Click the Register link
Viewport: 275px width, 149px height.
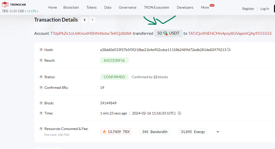coord(248,9)
